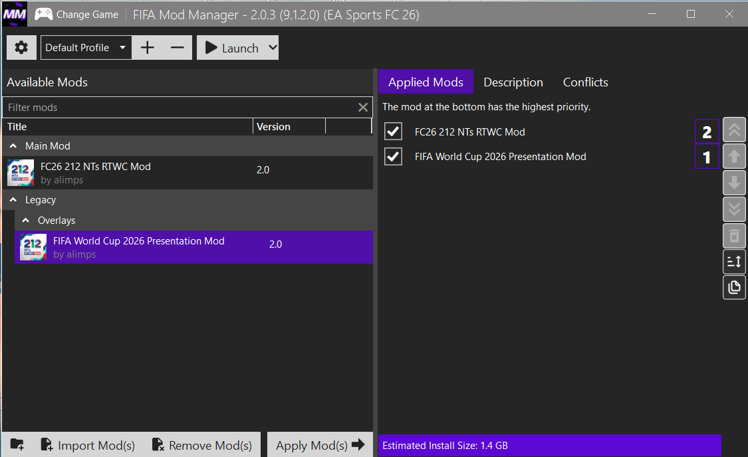
Task: Click the MM app logo
Action: pyautogui.click(x=15, y=15)
